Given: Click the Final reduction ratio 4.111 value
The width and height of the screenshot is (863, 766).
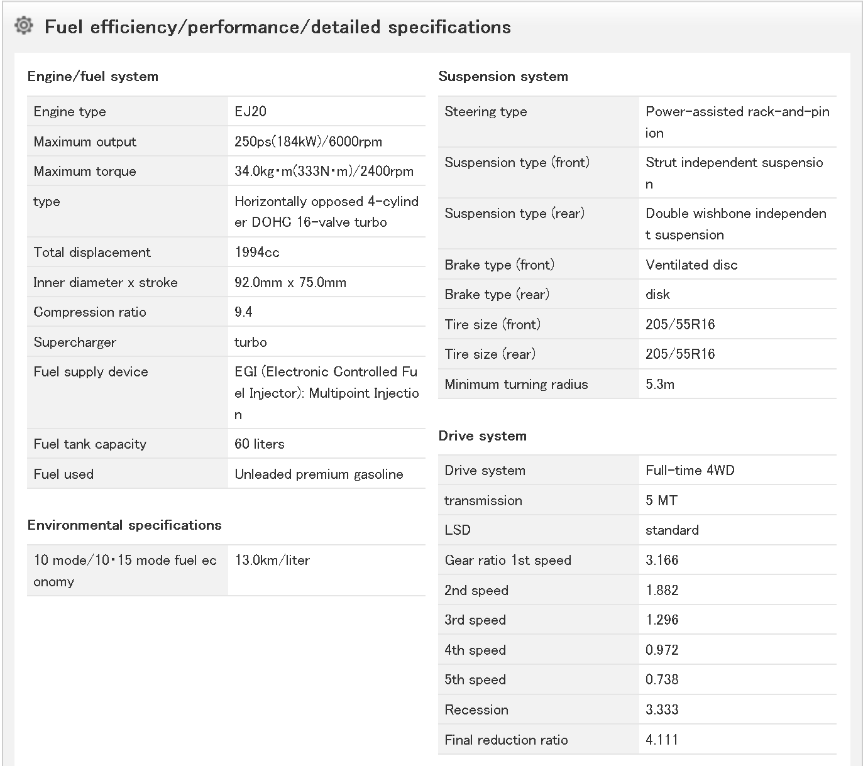Looking at the screenshot, I should [662, 740].
